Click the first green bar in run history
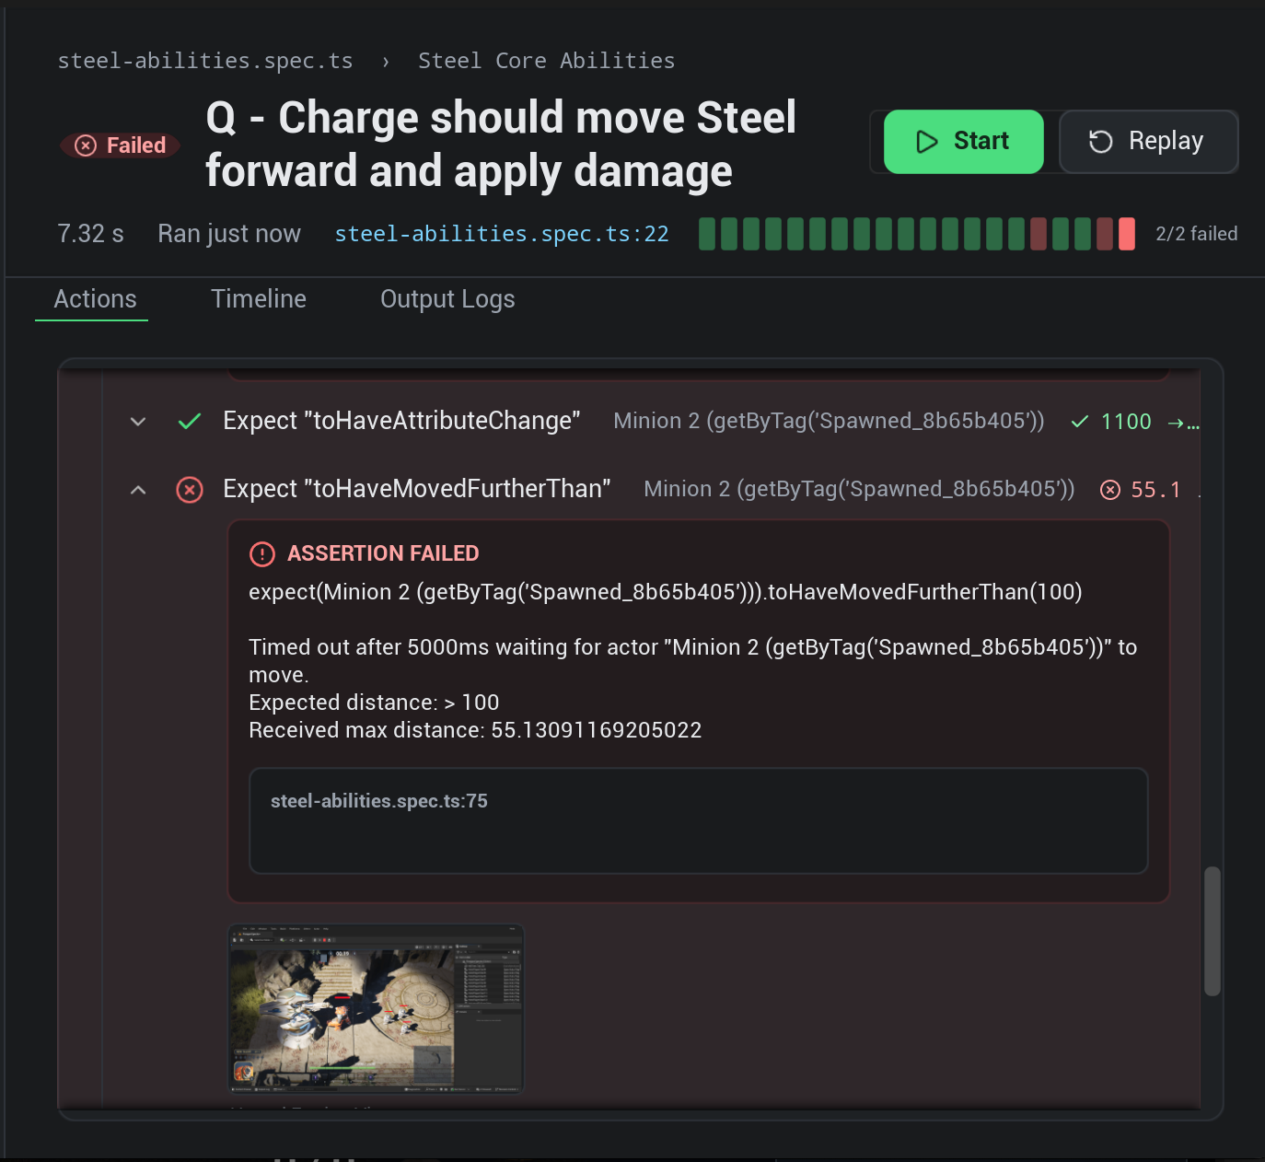Screen dimensions: 1265x1162 [707, 234]
